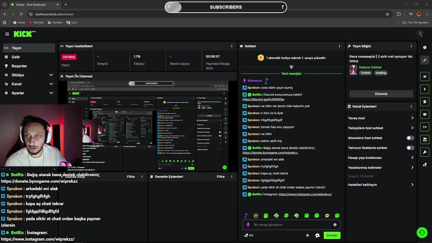Viewport: 432px width, 243px height.
Task: Expand the Kanal sidebar section
Action: [x=51, y=84]
